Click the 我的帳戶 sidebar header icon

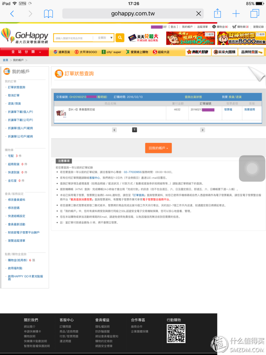pos(7,71)
